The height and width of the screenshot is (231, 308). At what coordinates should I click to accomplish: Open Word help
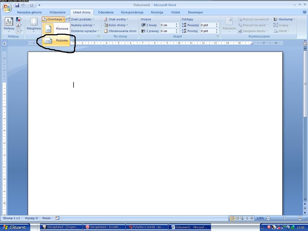coord(305,12)
